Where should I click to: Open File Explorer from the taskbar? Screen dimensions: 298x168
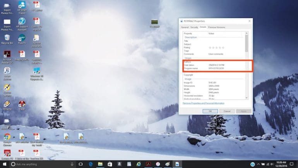tap(100, 164)
